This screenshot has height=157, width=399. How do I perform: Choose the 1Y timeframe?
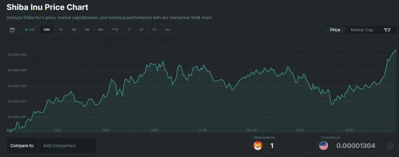tap(129, 30)
